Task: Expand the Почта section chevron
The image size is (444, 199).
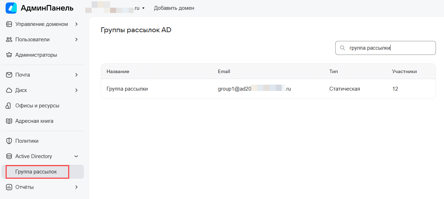Action: [76, 75]
